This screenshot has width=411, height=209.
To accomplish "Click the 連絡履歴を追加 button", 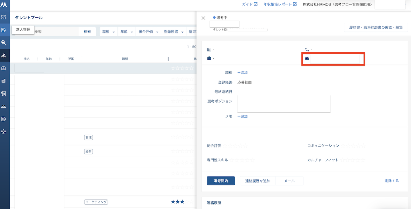I will [x=258, y=181].
